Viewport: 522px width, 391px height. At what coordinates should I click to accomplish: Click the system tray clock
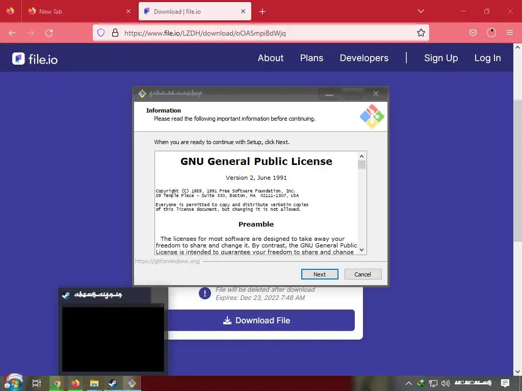(x=473, y=383)
